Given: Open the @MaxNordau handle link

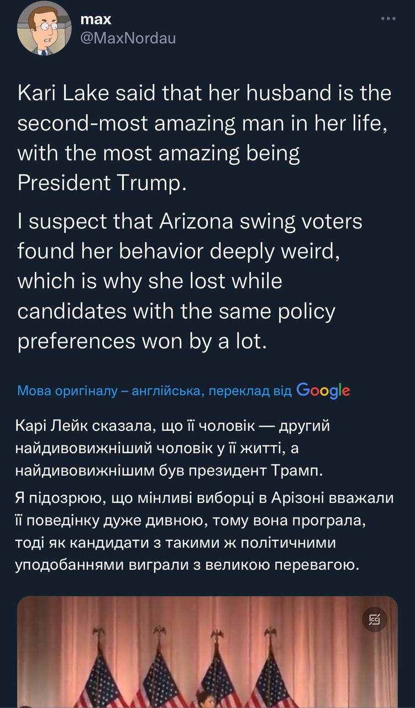Looking at the screenshot, I should [x=128, y=38].
